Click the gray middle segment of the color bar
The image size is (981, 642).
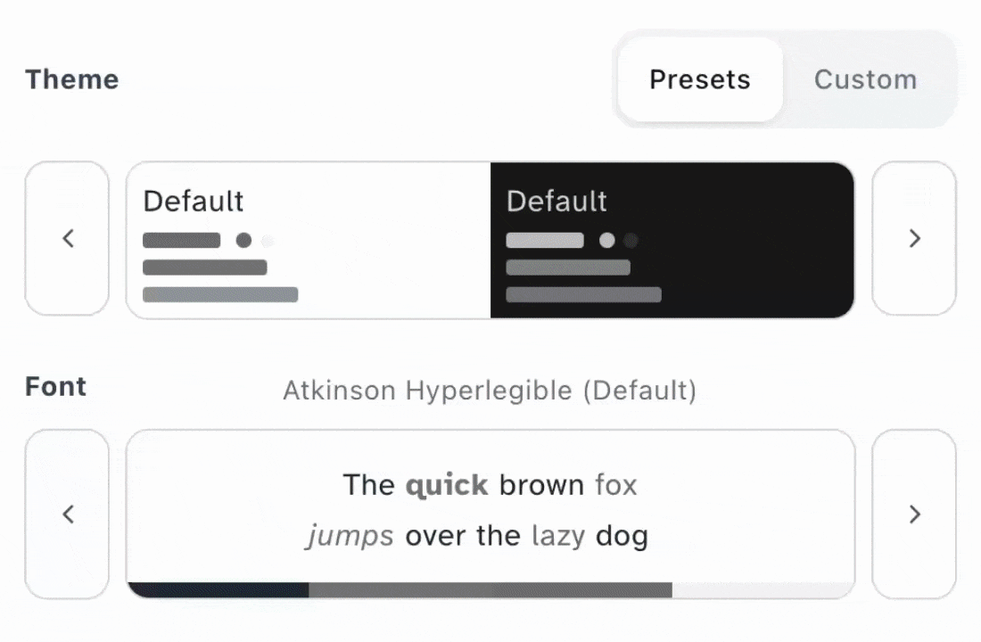point(490,590)
